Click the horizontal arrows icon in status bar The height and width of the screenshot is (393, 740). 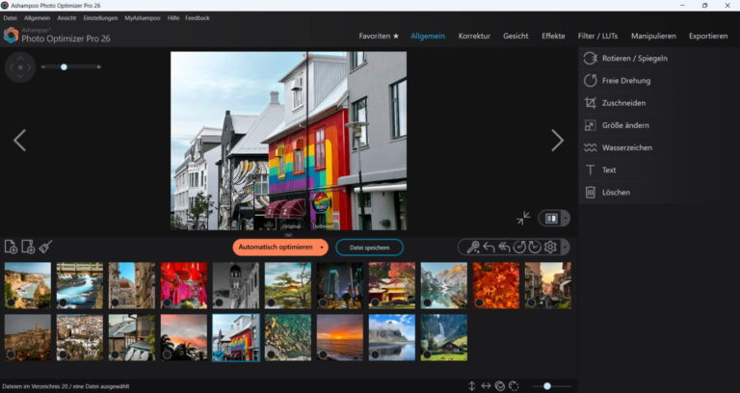point(486,386)
